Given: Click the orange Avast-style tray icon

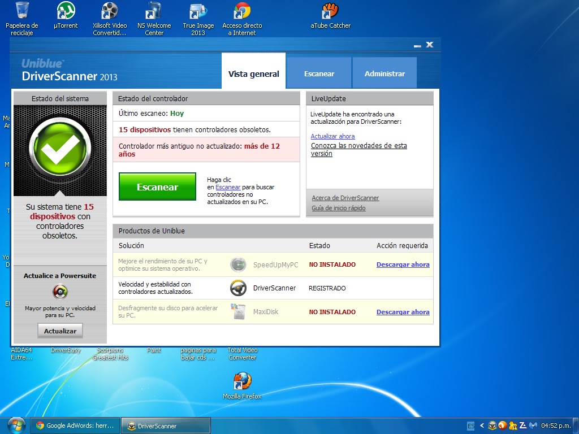Looking at the screenshot, I should 503,426.
